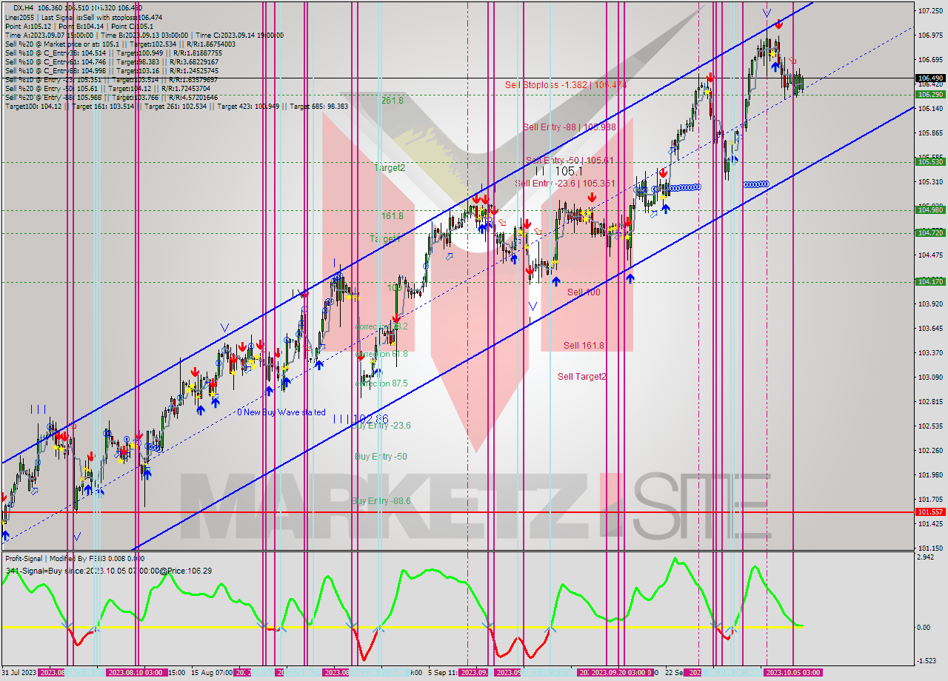Click the green Target2 label
The height and width of the screenshot is (681, 948).
390,168
